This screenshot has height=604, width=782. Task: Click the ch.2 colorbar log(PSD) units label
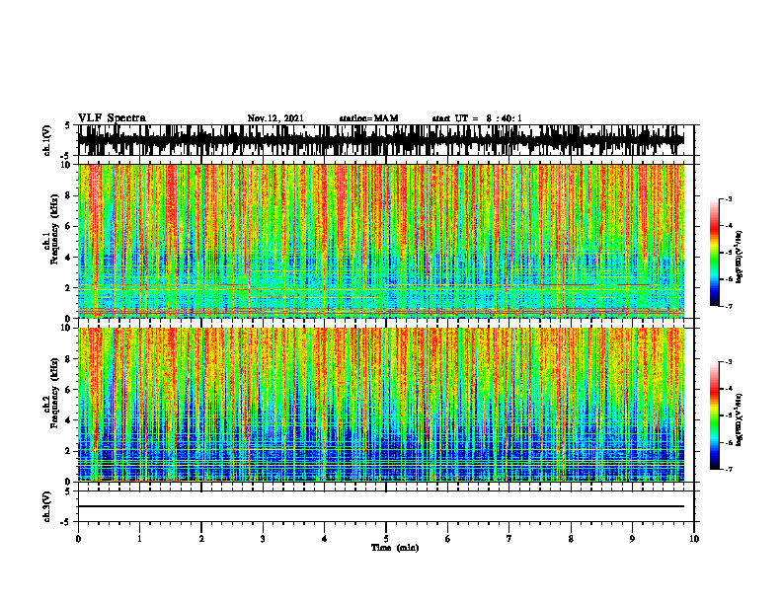739,419
